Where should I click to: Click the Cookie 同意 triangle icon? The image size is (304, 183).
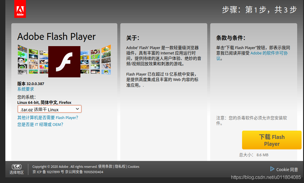[272, 169]
